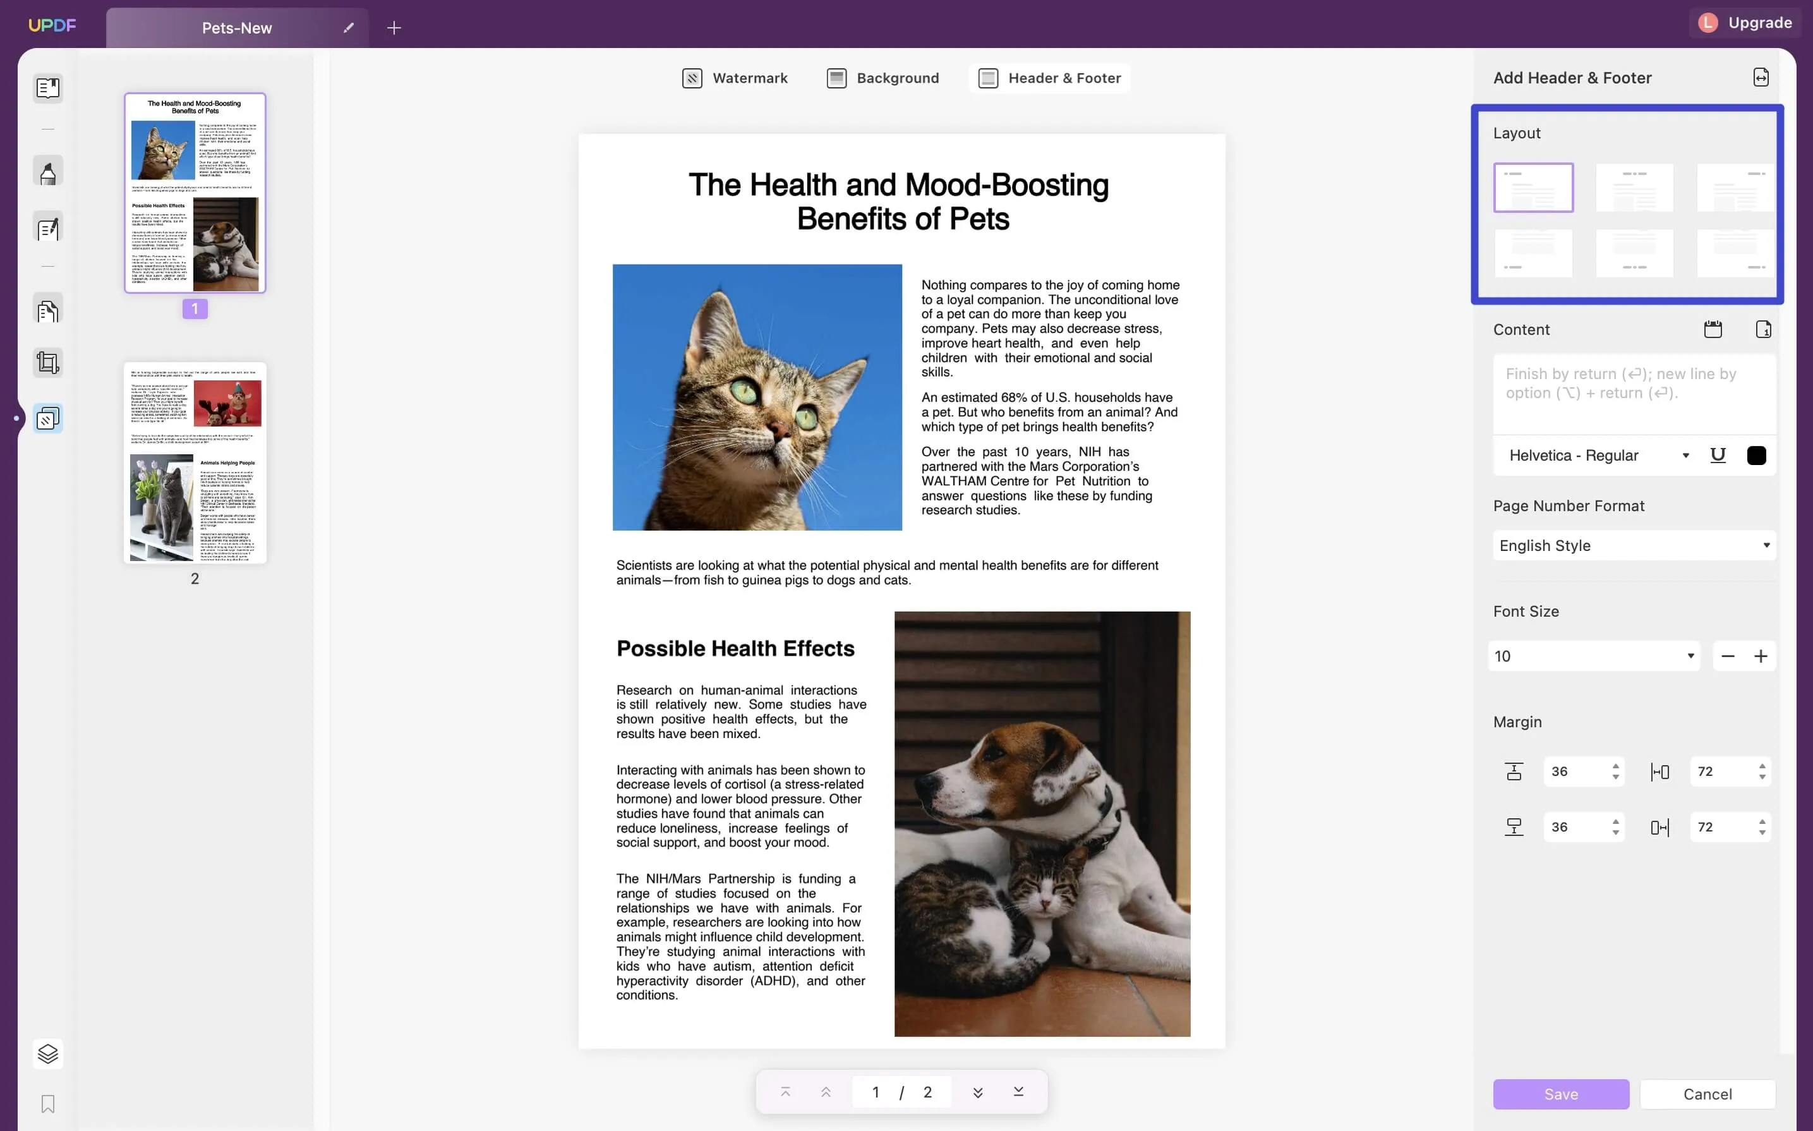This screenshot has height=1131, width=1813.
Task: Click Cancel to discard header footer changes
Action: [x=1706, y=1093]
